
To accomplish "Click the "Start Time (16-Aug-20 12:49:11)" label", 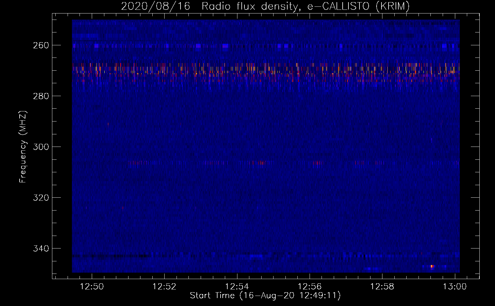I will [x=265, y=296].
